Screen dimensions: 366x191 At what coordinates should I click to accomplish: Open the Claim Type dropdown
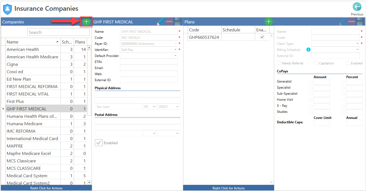357,44
